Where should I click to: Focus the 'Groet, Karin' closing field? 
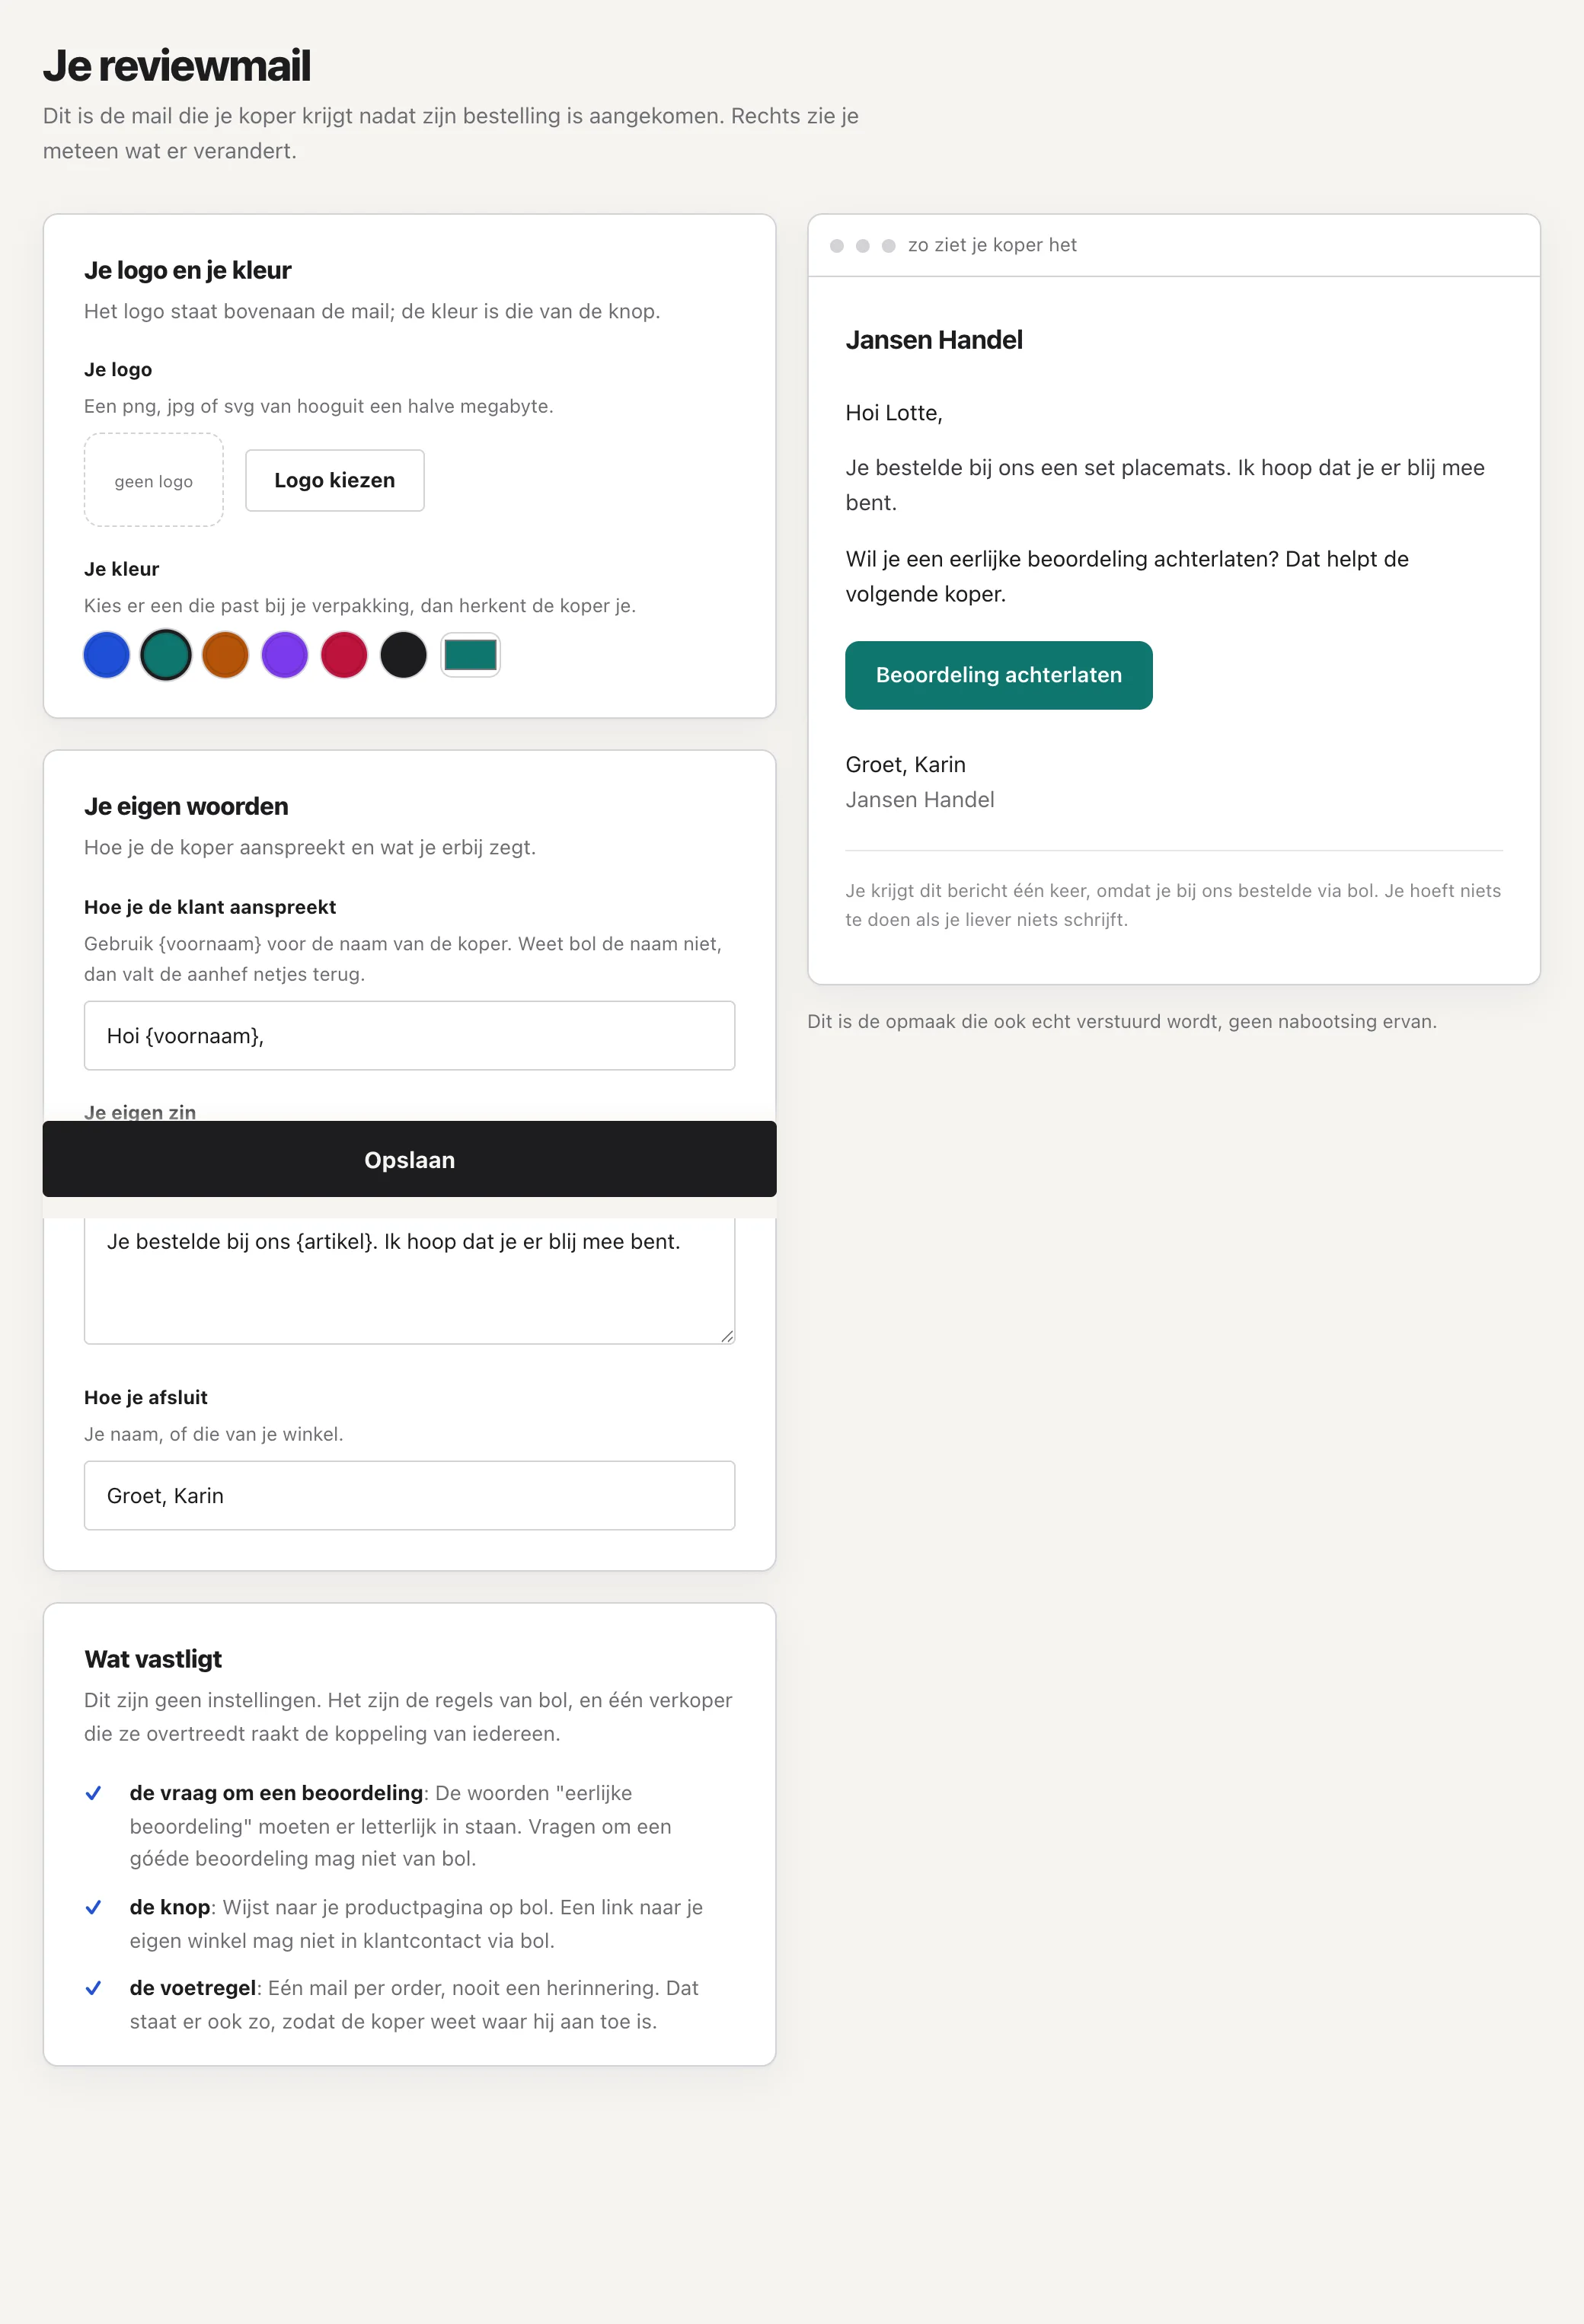(409, 1495)
